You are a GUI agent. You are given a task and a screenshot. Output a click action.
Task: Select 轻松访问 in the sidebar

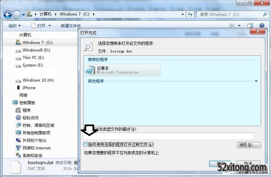pos(30,118)
